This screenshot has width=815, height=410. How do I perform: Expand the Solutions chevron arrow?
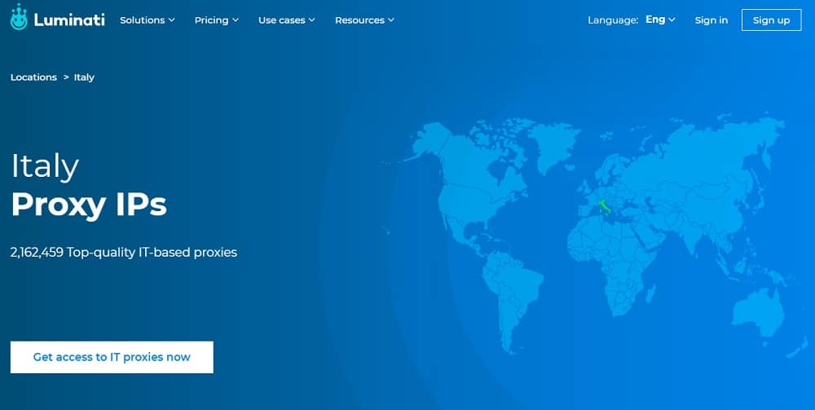(x=171, y=20)
